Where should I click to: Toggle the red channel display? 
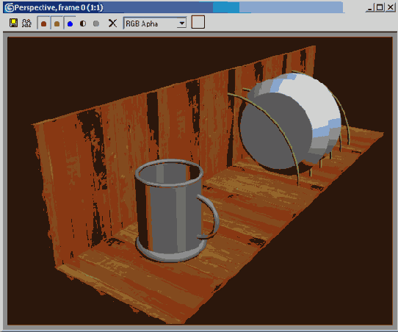pyautogui.click(x=43, y=24)
